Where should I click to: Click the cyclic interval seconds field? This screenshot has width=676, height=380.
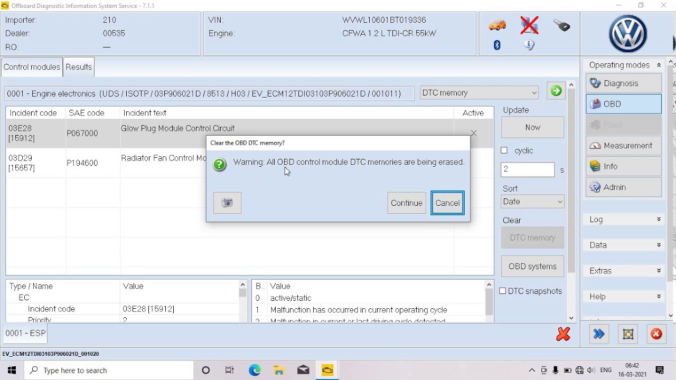pyautogui.click(x=528, y=169)
